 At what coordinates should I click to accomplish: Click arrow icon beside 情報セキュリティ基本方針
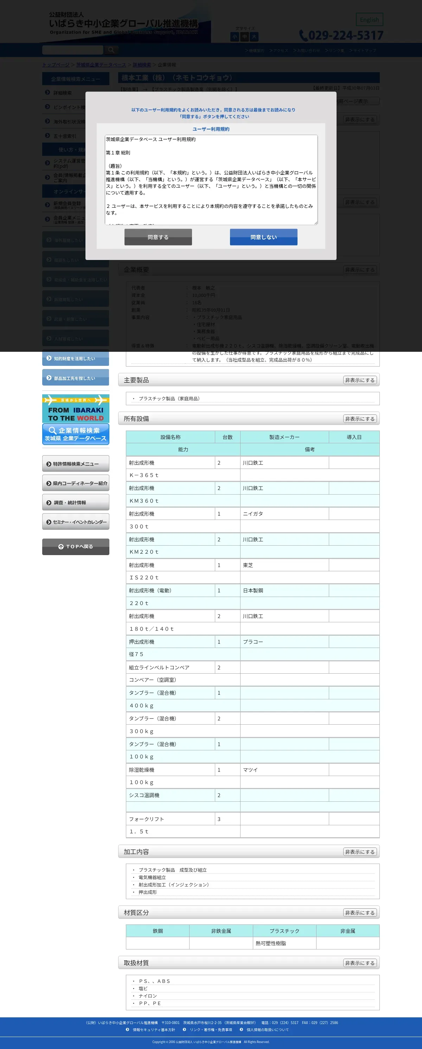[128, 1029]
